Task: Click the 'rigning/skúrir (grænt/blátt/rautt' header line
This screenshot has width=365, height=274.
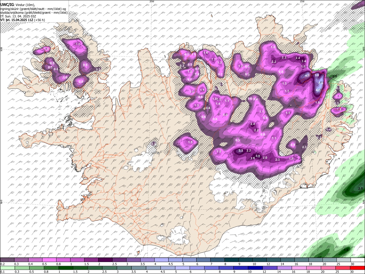Action: 34,9
